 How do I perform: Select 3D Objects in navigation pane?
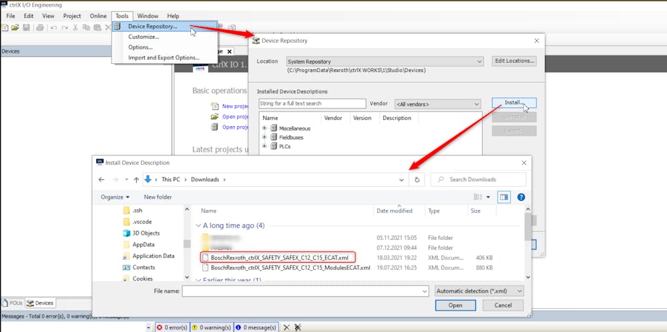(142, 233)
